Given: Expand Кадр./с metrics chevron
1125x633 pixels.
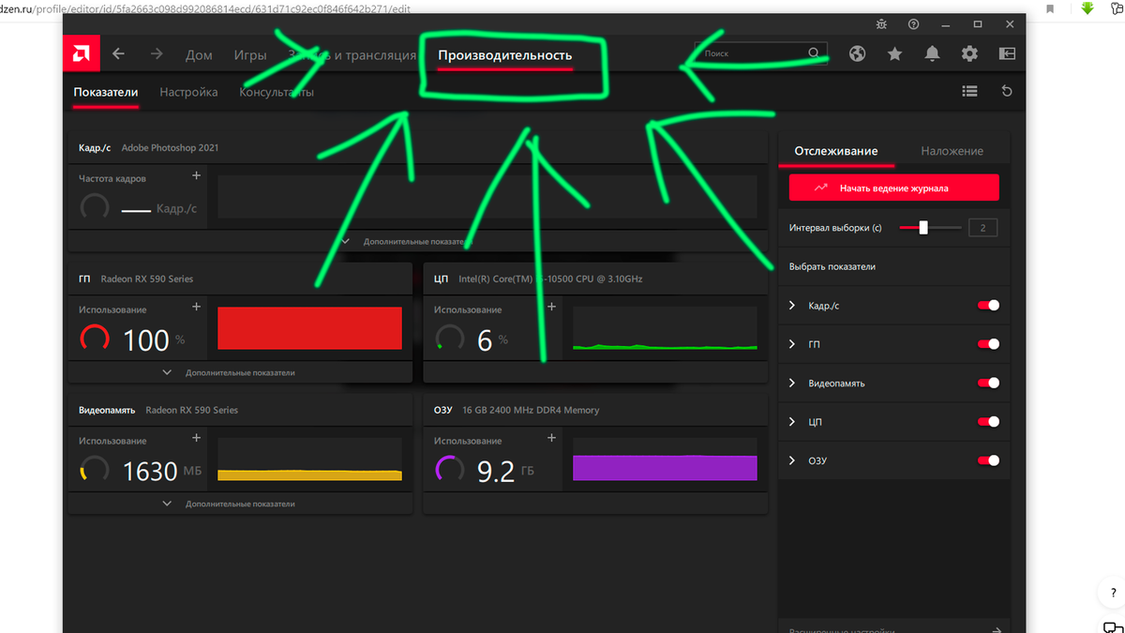Looking at the screenshot, I should pyautogui.click(x=792, y=306).
